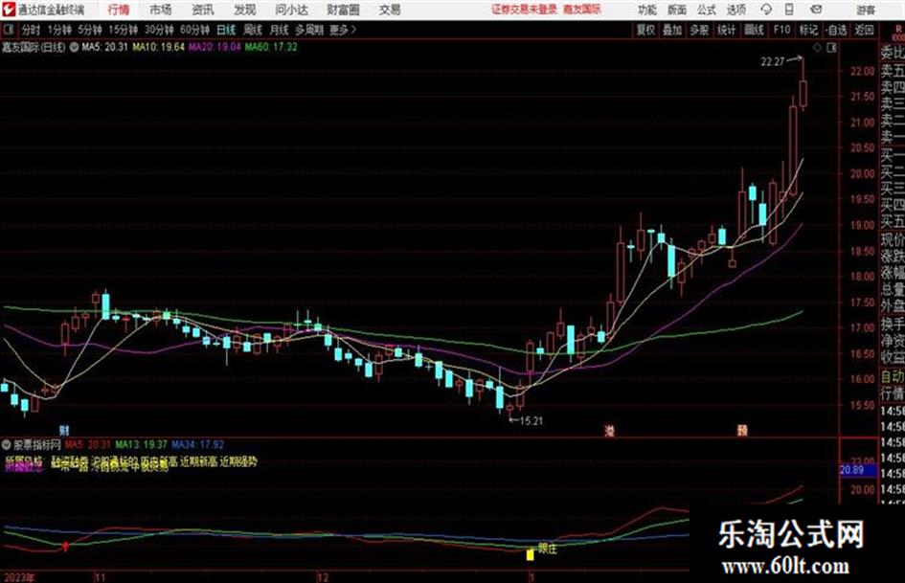Click the 返回 back button
This screenshot has width=905, height=583.
[864, 30]
